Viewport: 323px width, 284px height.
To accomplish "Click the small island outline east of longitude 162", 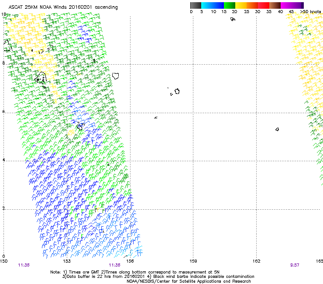I will (x=277, y=129).
